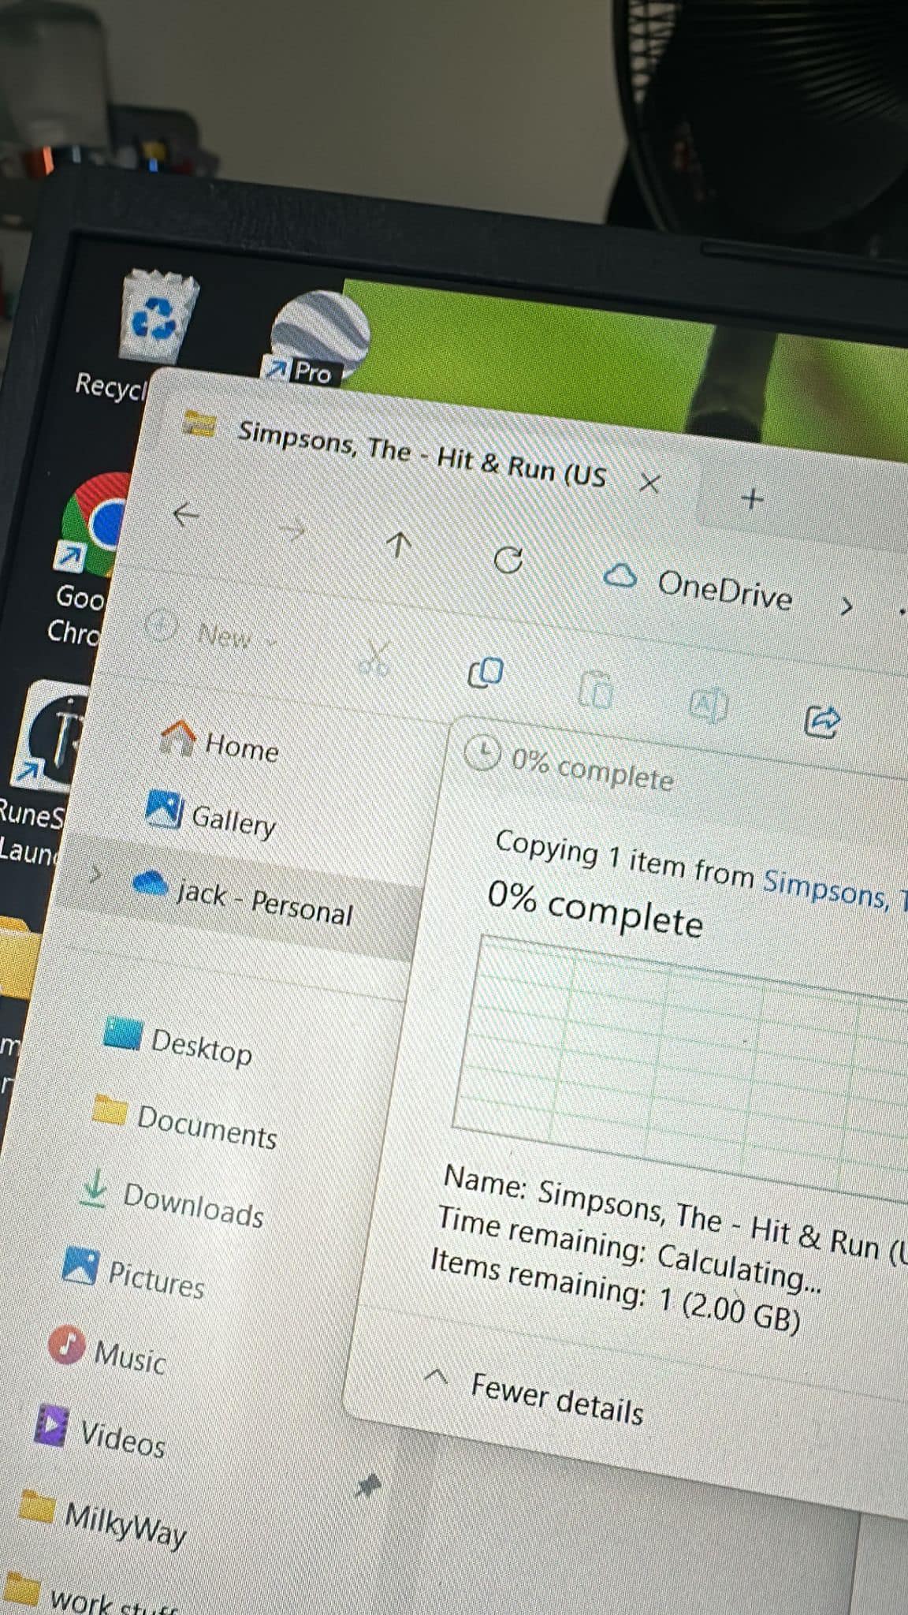
Task: Open Documents quick access folder
Action: pyautogui.click(x=184, y=1121)
